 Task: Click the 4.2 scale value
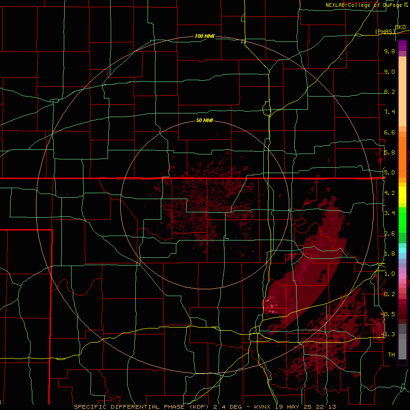click(x=389, y=193)
